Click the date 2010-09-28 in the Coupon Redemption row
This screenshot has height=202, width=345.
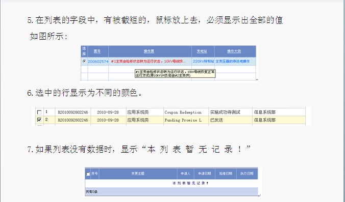pos(108,112)
